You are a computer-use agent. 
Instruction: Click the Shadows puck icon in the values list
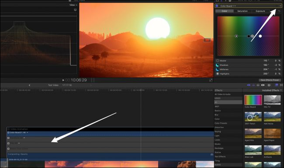coord(218,65)
